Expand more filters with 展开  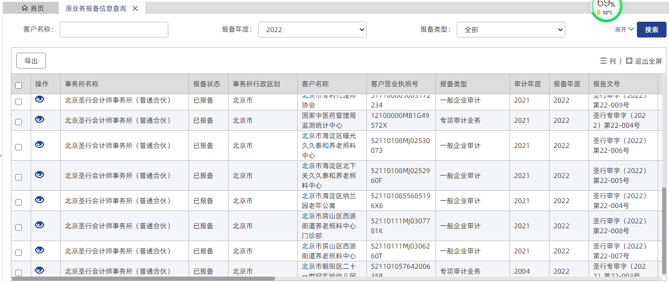pyautogui.click(x=624, y=30)
